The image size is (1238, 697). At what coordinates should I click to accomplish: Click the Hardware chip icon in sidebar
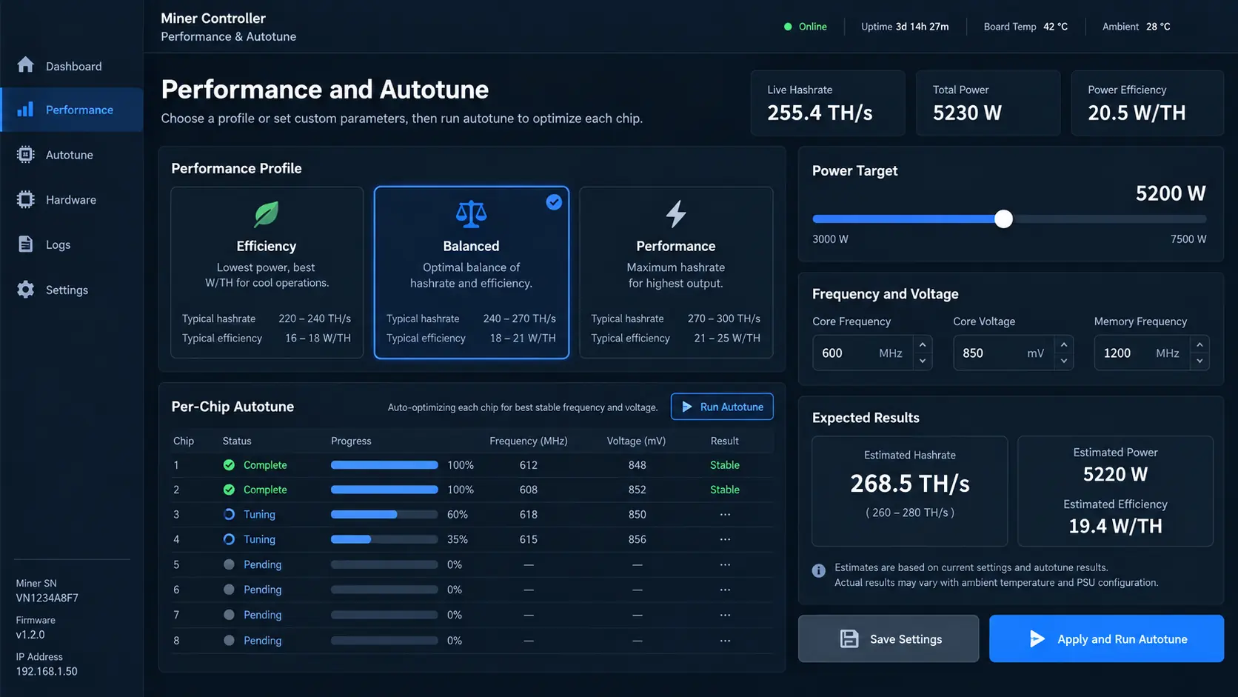[25, 199]
